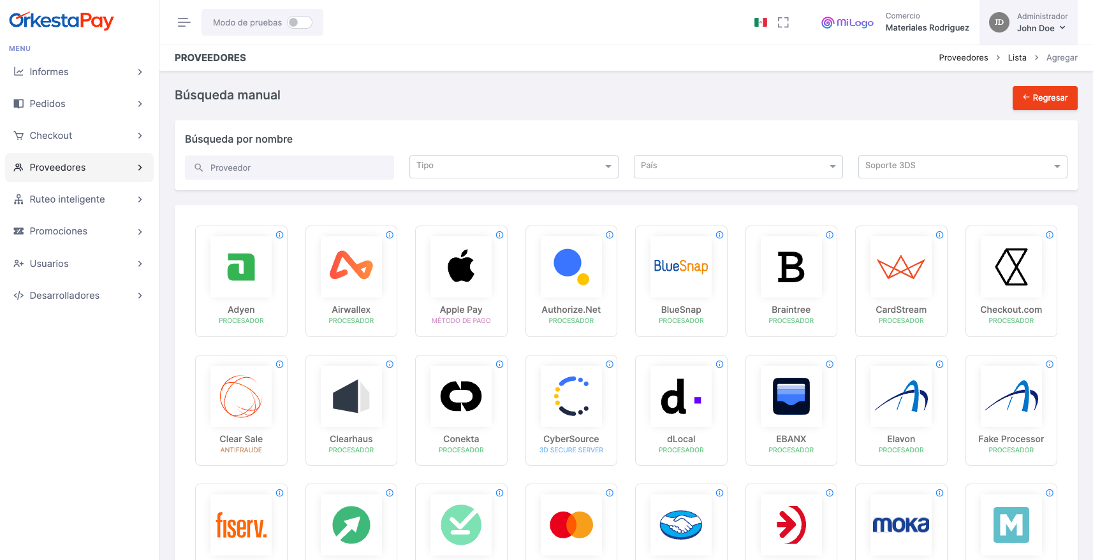
Task: Expand the Pedidos menu
Action: (x=79, y=104)
